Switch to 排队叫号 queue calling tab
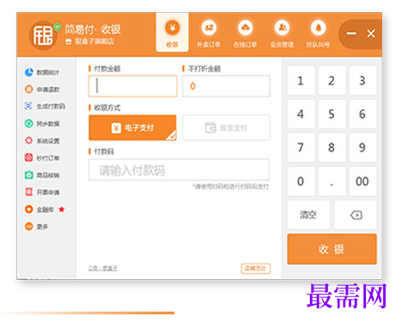 tap(318, 34)
